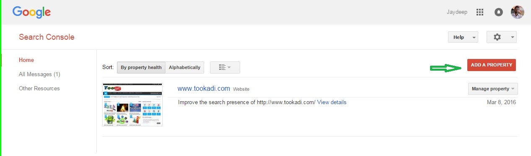This screenshot has width=531, height=156.
Task: Click the ADD A PROPERTY button
Action: pyautogui.click(x=492, y=65)
